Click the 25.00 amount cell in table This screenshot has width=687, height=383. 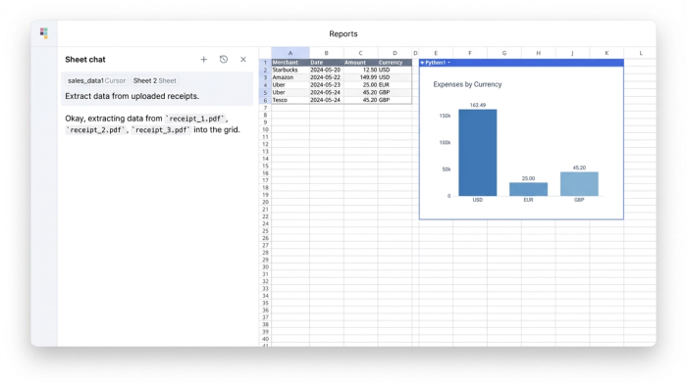[x=360, y=85]
